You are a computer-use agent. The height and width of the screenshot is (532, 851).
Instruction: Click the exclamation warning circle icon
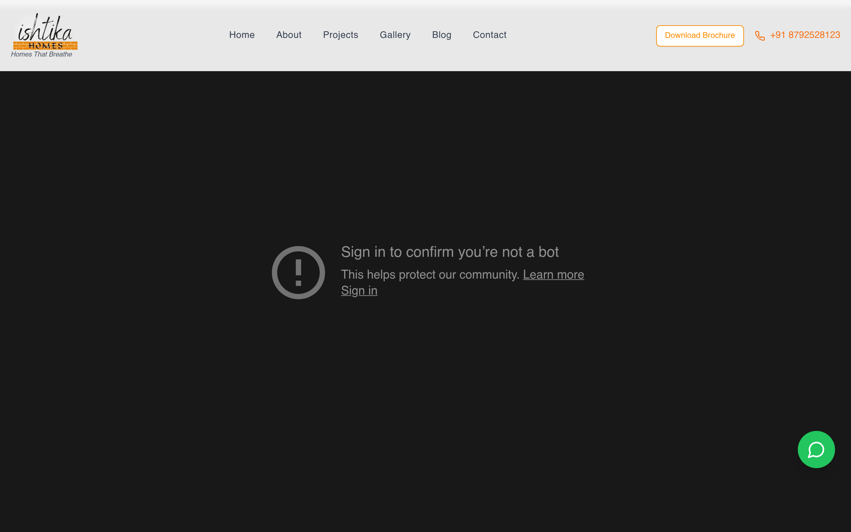click(298, 272)
